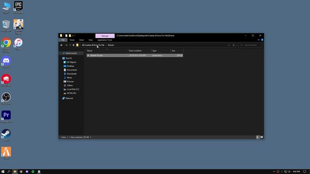This screenshot has width=310, height=174.
Task: Sort files by Name column
Action: [107, 51]
